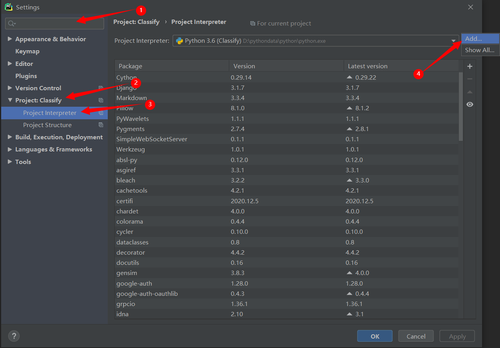Image resolution: width=500 pixels, height=348 pixels.
Task: Expand the Tools section
Action: (10, 162)
